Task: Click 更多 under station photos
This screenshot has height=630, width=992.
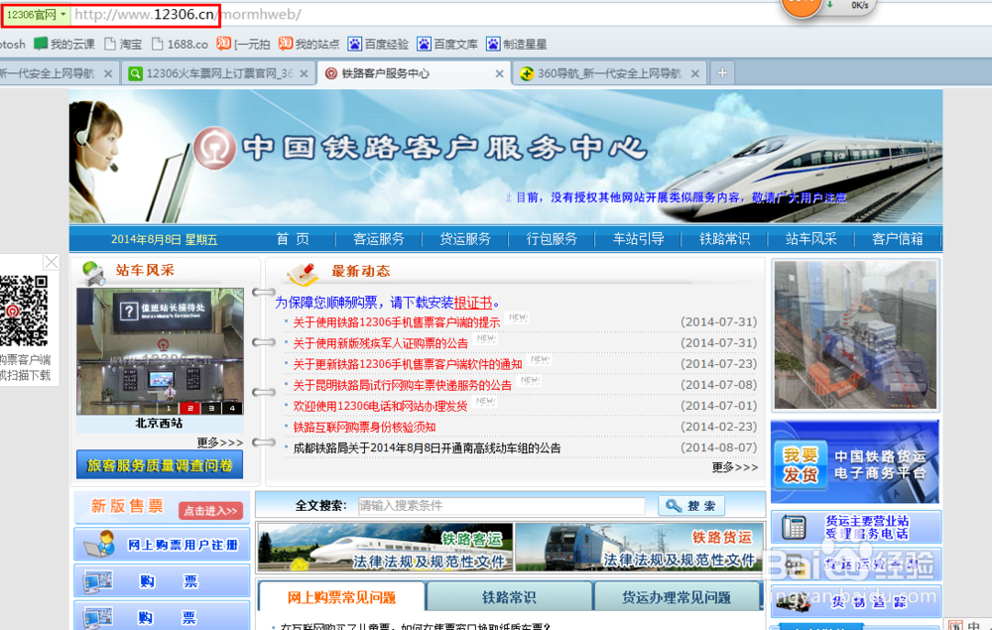Action: tap(219, 442)
